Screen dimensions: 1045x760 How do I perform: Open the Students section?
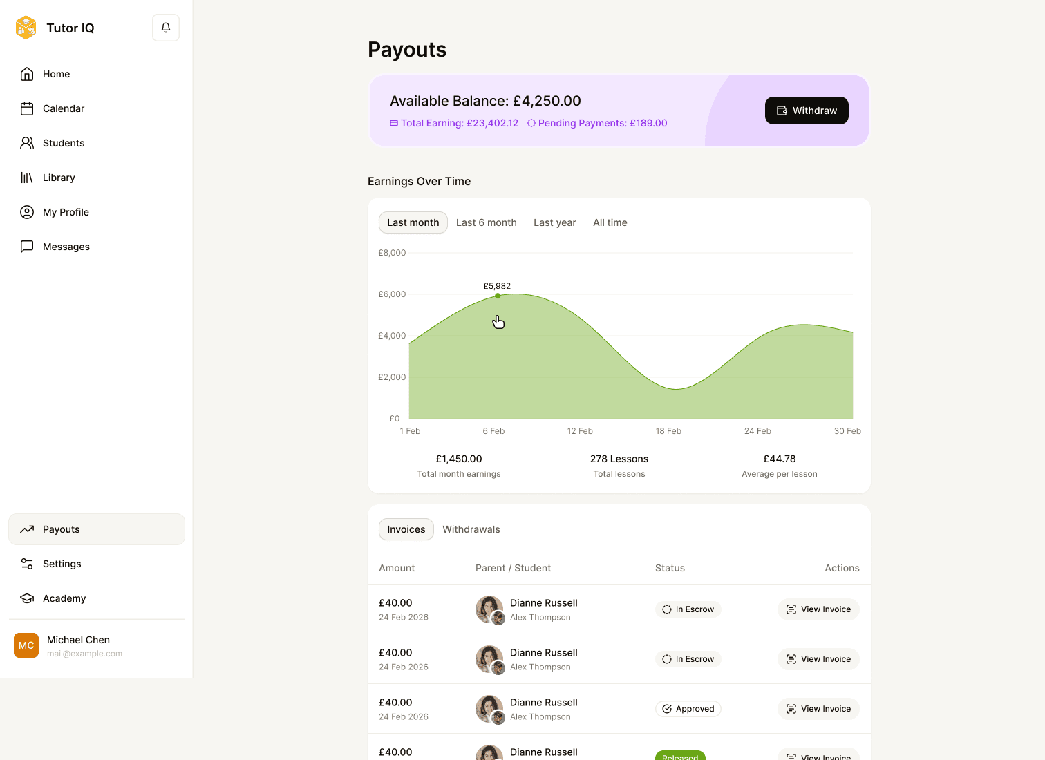click(97, 143)
